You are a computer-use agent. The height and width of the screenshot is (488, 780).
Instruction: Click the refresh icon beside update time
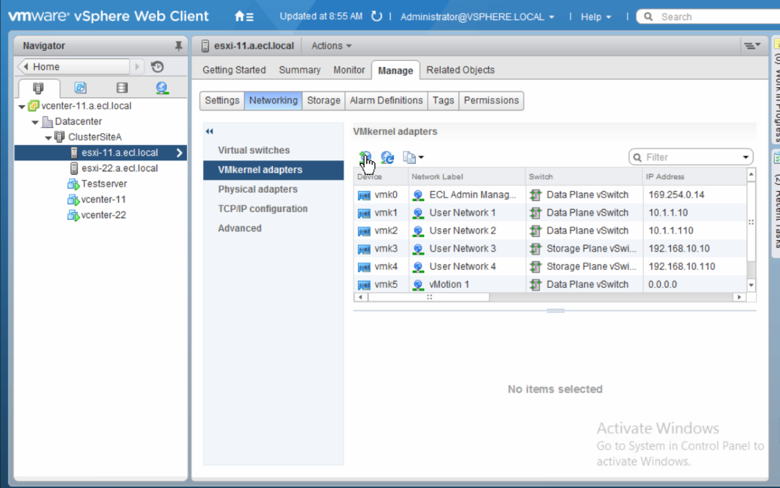click(377, 17)
